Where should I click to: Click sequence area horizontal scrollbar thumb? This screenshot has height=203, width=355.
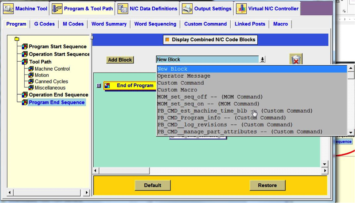124,171
